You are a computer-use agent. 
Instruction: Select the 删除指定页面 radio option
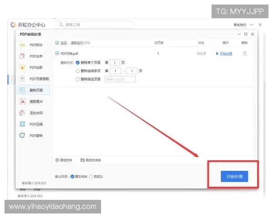pos(78,79)
